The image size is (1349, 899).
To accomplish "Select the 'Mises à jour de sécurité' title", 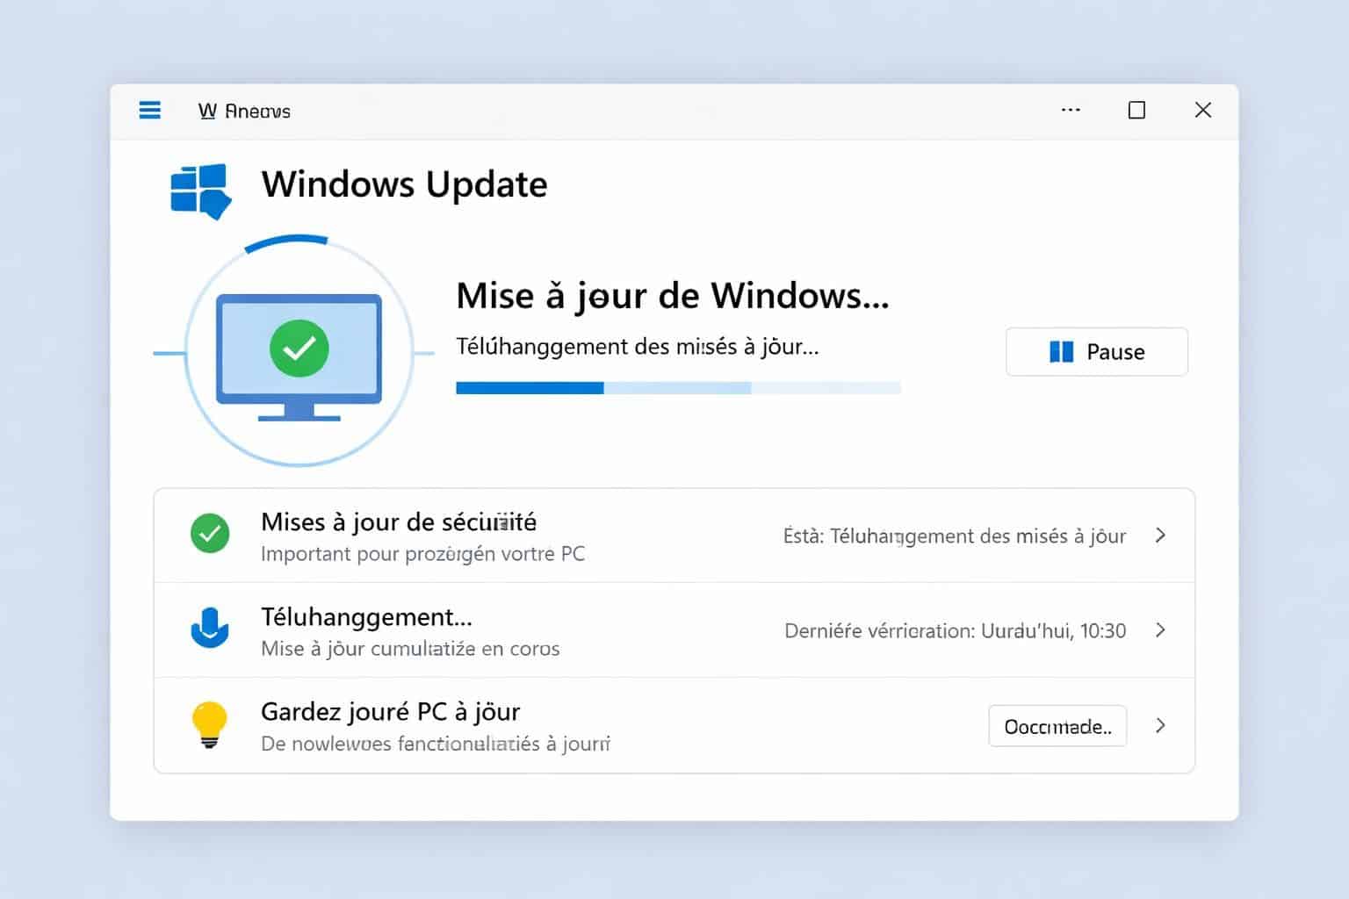I will [x=399, y=522].
